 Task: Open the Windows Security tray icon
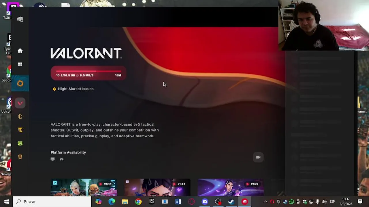(x=305, y=202)
